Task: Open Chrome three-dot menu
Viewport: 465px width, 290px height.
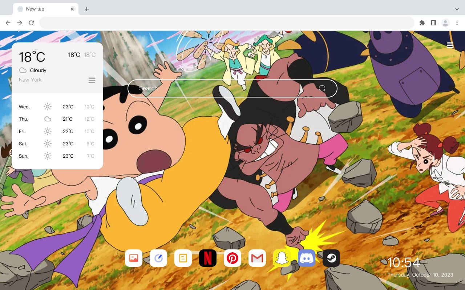Action: (x=457, y=23)
